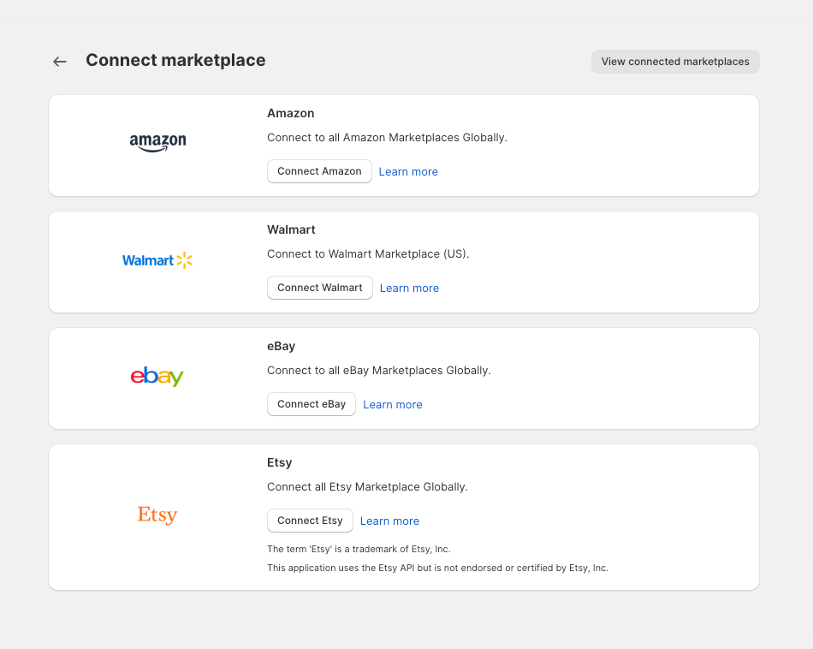Select the Walmart card title text
This screenshot has height=649, width=813.
[x=291, y=229]
